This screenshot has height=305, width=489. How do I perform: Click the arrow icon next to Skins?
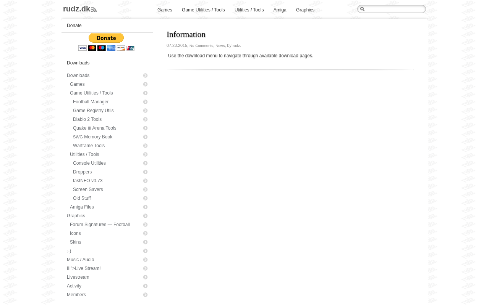tap(146, 242)
